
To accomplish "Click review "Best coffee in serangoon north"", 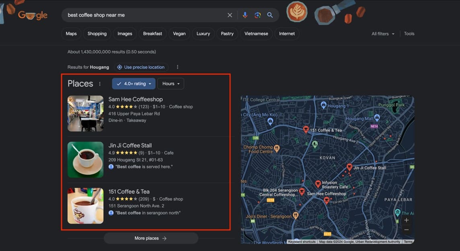I will click(x=148, y=213).
